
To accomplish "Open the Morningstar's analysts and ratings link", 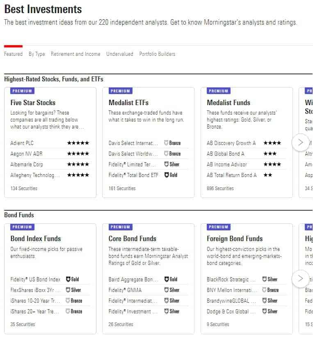I will 250,23.
